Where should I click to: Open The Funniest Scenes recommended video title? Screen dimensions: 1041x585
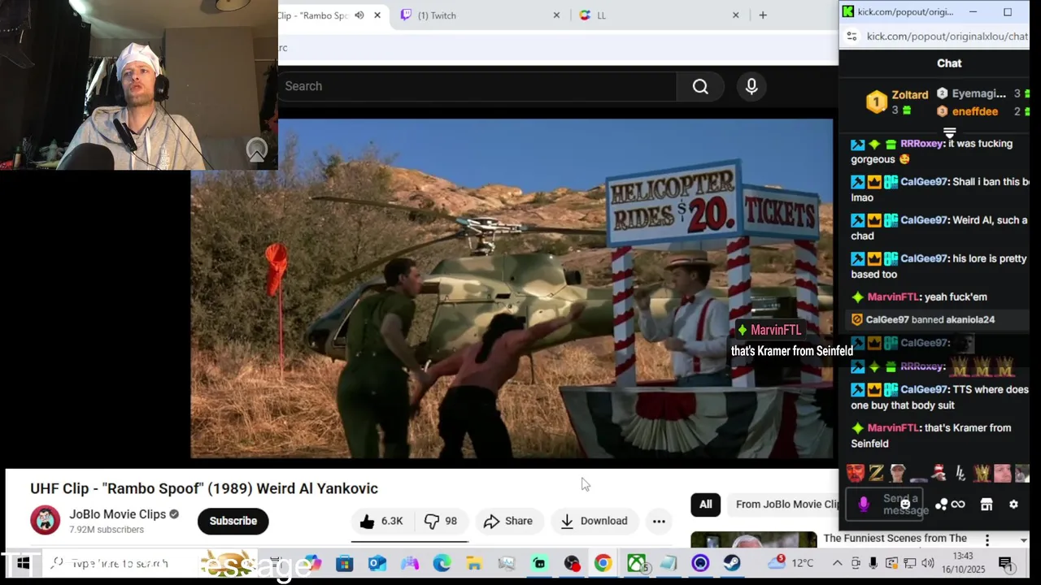point(895,539)
